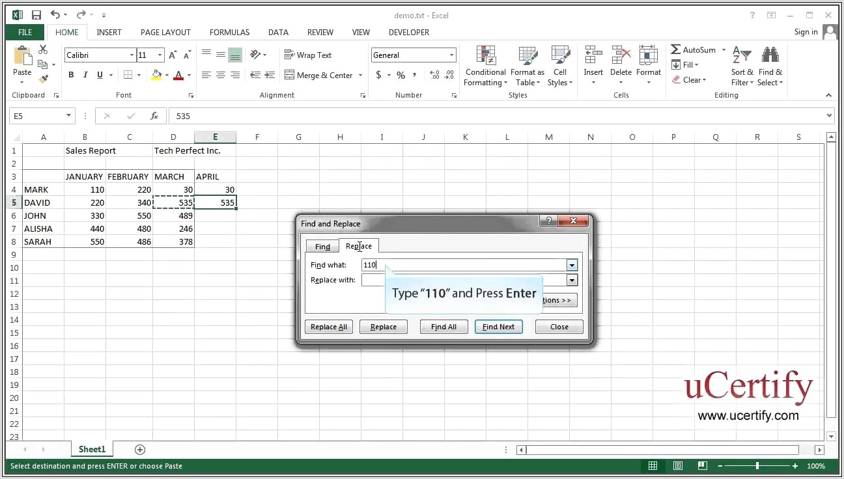This screenshot has width=844, height=479.
Task: Open Conditional Formatting menu
Action: (485, 66)
